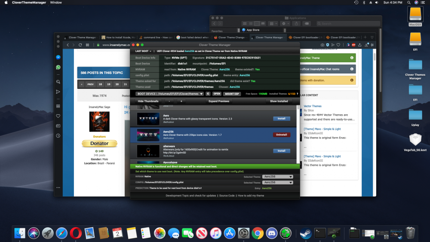The image size is (430, 242).
Task: Click the OPEN button next to boot device
Action: [x=217, y=94]
